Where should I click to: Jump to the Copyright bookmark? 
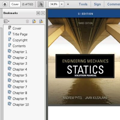(x=20, y=40)
